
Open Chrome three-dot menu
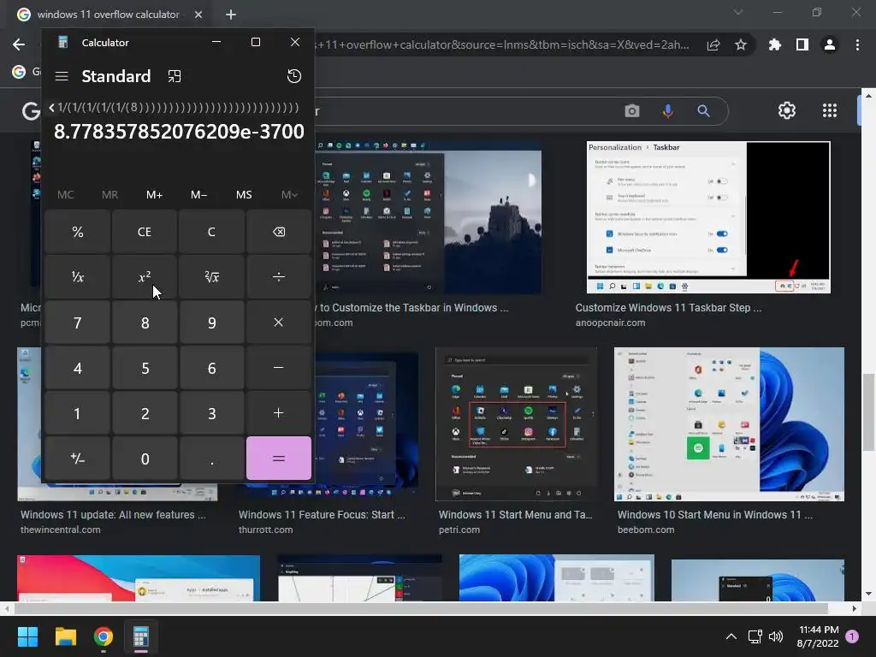point(857,44)
